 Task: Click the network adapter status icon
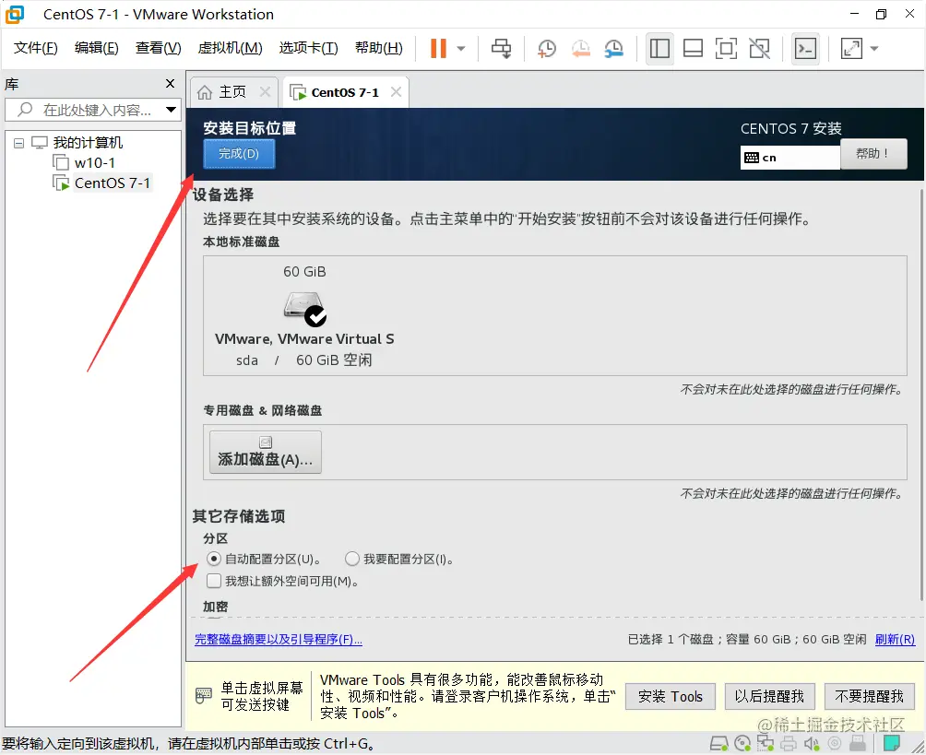[766, 743]
